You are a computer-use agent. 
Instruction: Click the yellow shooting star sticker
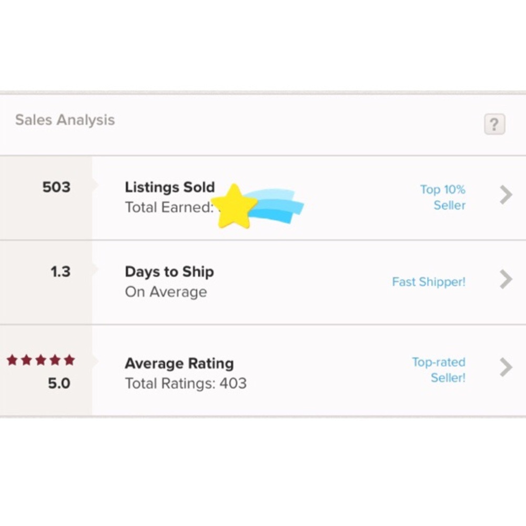point(235,207)
